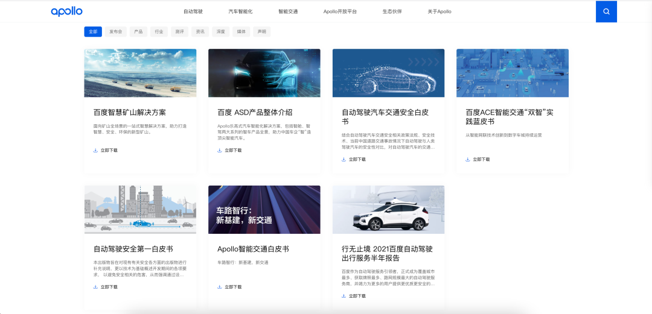This screenshot has height=314, width=652.
Task: Open the mining trucks thumbnail image
Action: [141, 73]
